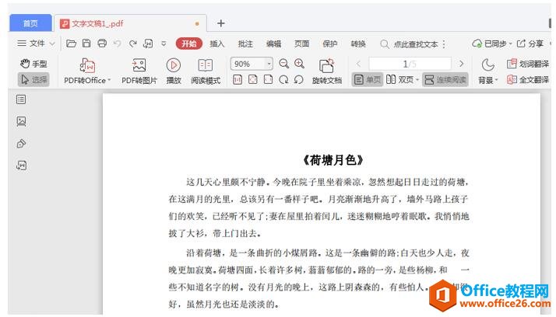Open the outline panel in left sidebar
The height and width of the screenshot is (317, 556).
click(x=21, y=99)
